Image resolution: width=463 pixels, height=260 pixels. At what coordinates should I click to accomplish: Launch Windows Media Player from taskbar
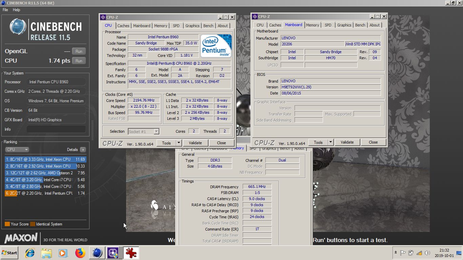63,253
